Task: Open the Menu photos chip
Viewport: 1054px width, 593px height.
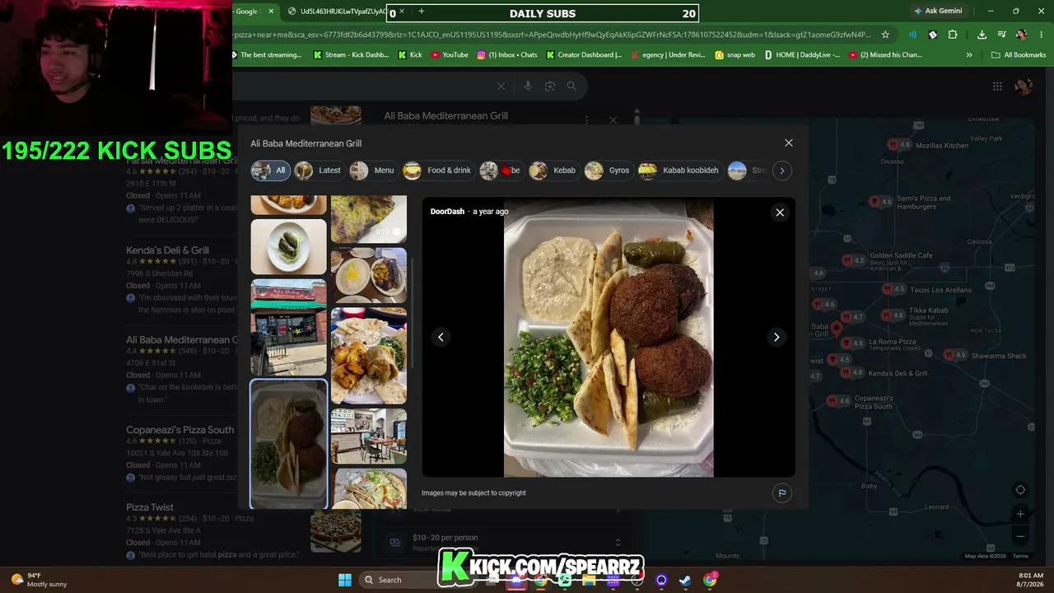Action: pos(372,170)
